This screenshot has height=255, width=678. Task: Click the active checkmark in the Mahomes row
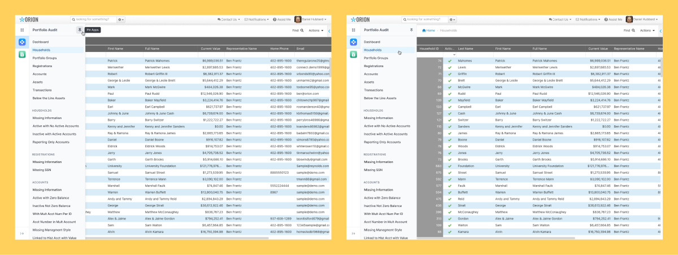(450, 61)
